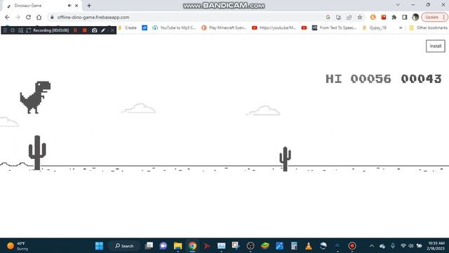The width and height of the screenshot is (449, 253).
Task: Open the Create bookmark
Action: (x=128, y=28)
